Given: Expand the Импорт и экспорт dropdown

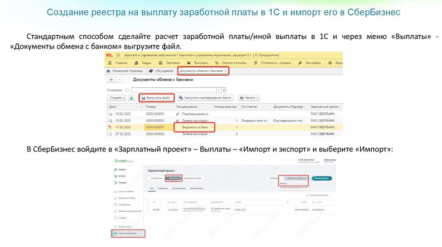Looking at the screenshot, I should [x=296, y=178].
